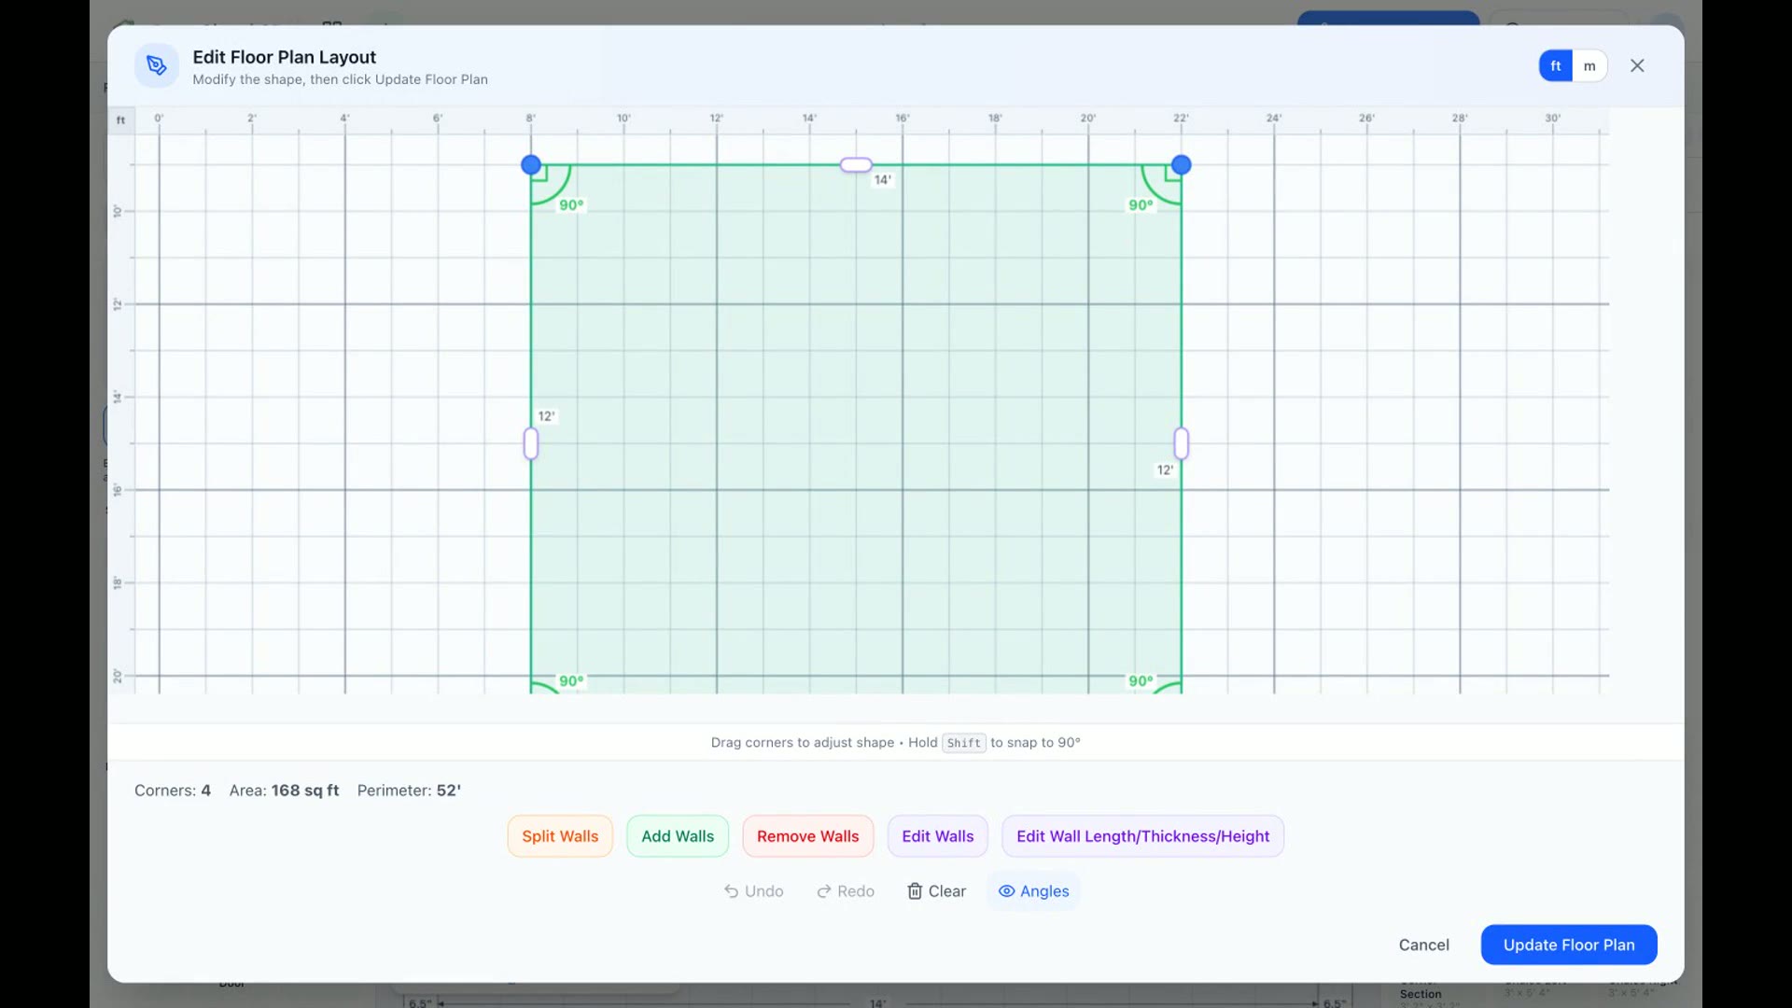1792x1008 pixels.
Task: Open Edit Wall Length/Thickness/Height
Action: (x=1142, y=836)
